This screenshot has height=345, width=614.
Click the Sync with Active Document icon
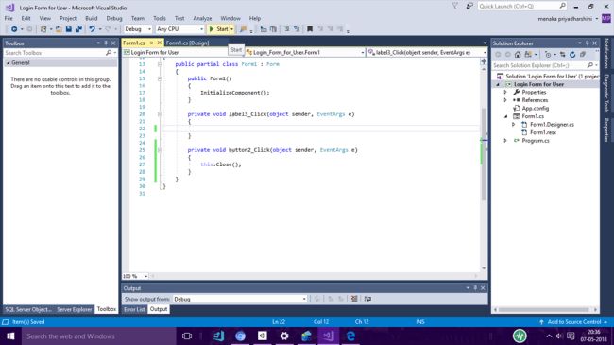(x=562, y=55)
